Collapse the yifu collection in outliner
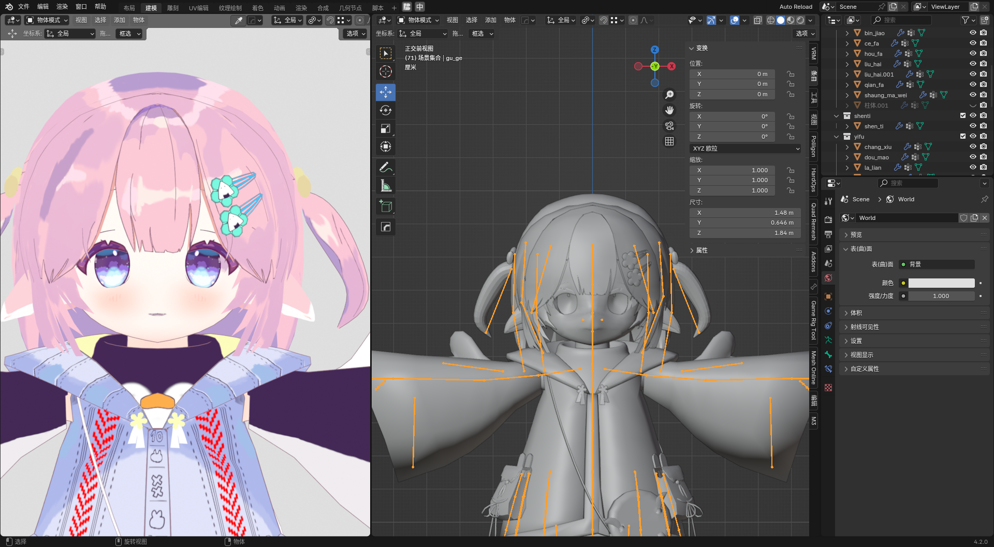994x547 pixels. pos(836,137)
